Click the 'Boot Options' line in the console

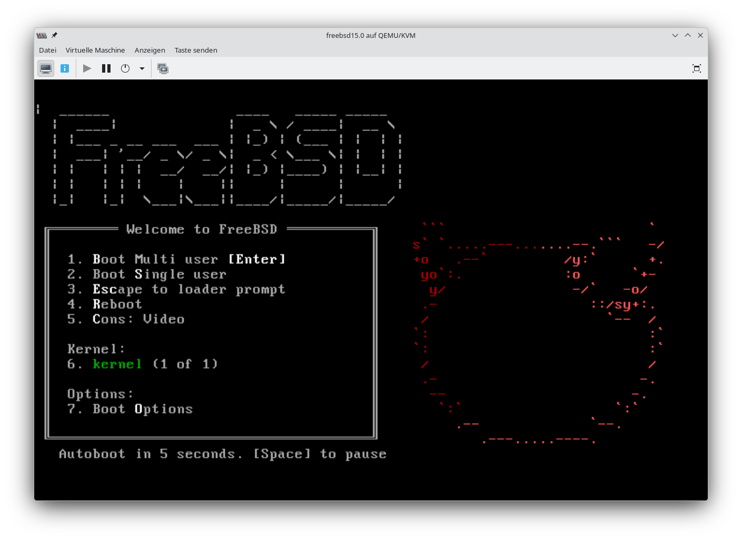click(142, 409)
